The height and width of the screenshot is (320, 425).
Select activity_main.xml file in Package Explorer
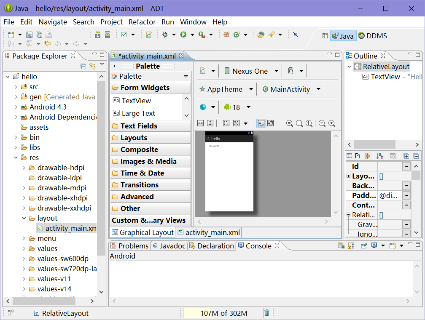point(67,228)
